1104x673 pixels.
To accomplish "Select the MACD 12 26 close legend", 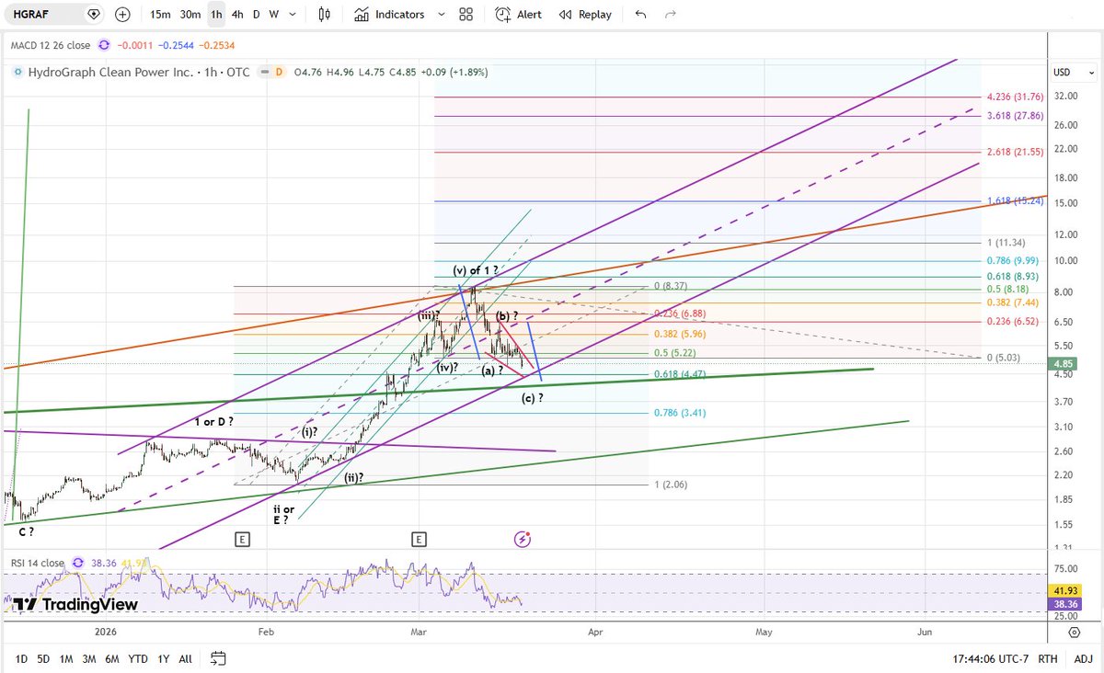I will [51, 44].
